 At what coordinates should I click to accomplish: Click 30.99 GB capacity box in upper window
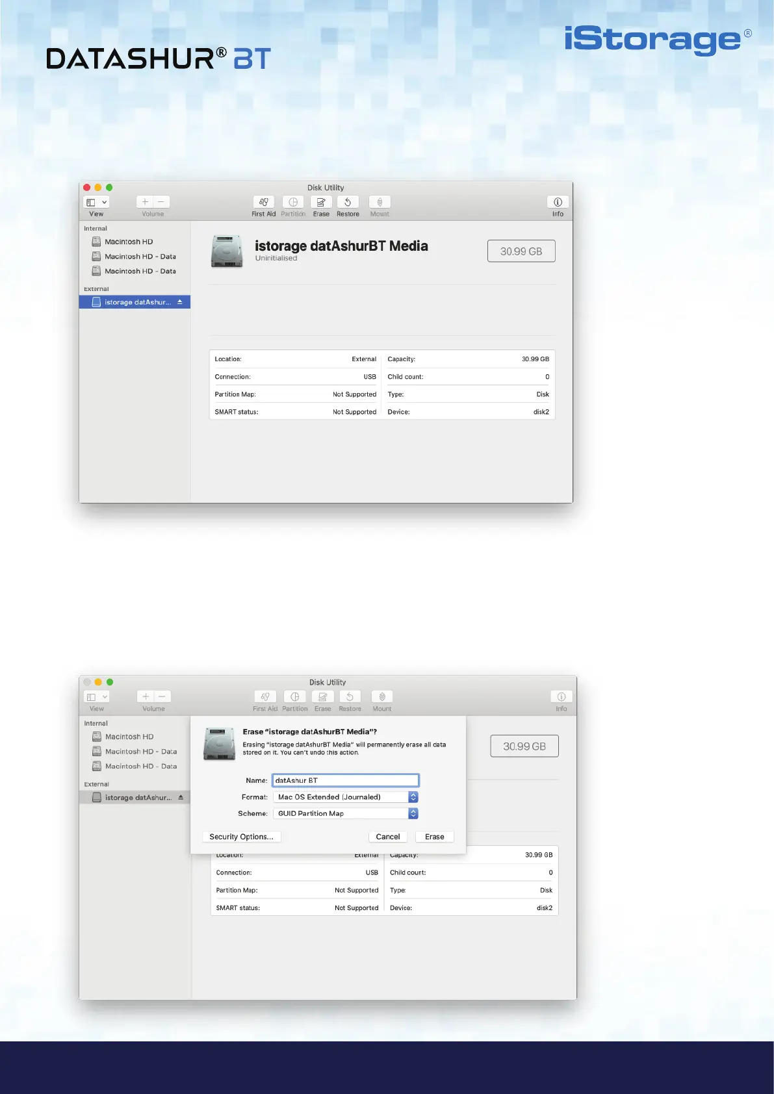point(521,251)
